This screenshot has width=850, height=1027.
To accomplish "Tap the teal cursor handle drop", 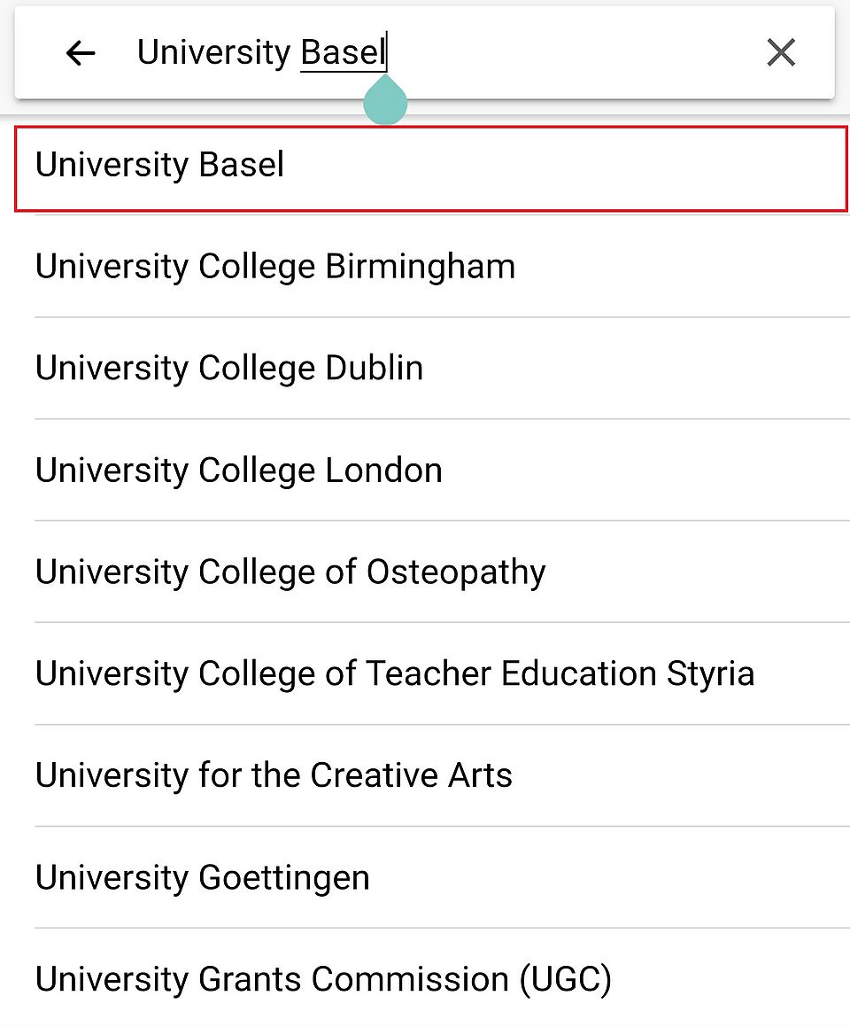I will click(x=385, y=103).
